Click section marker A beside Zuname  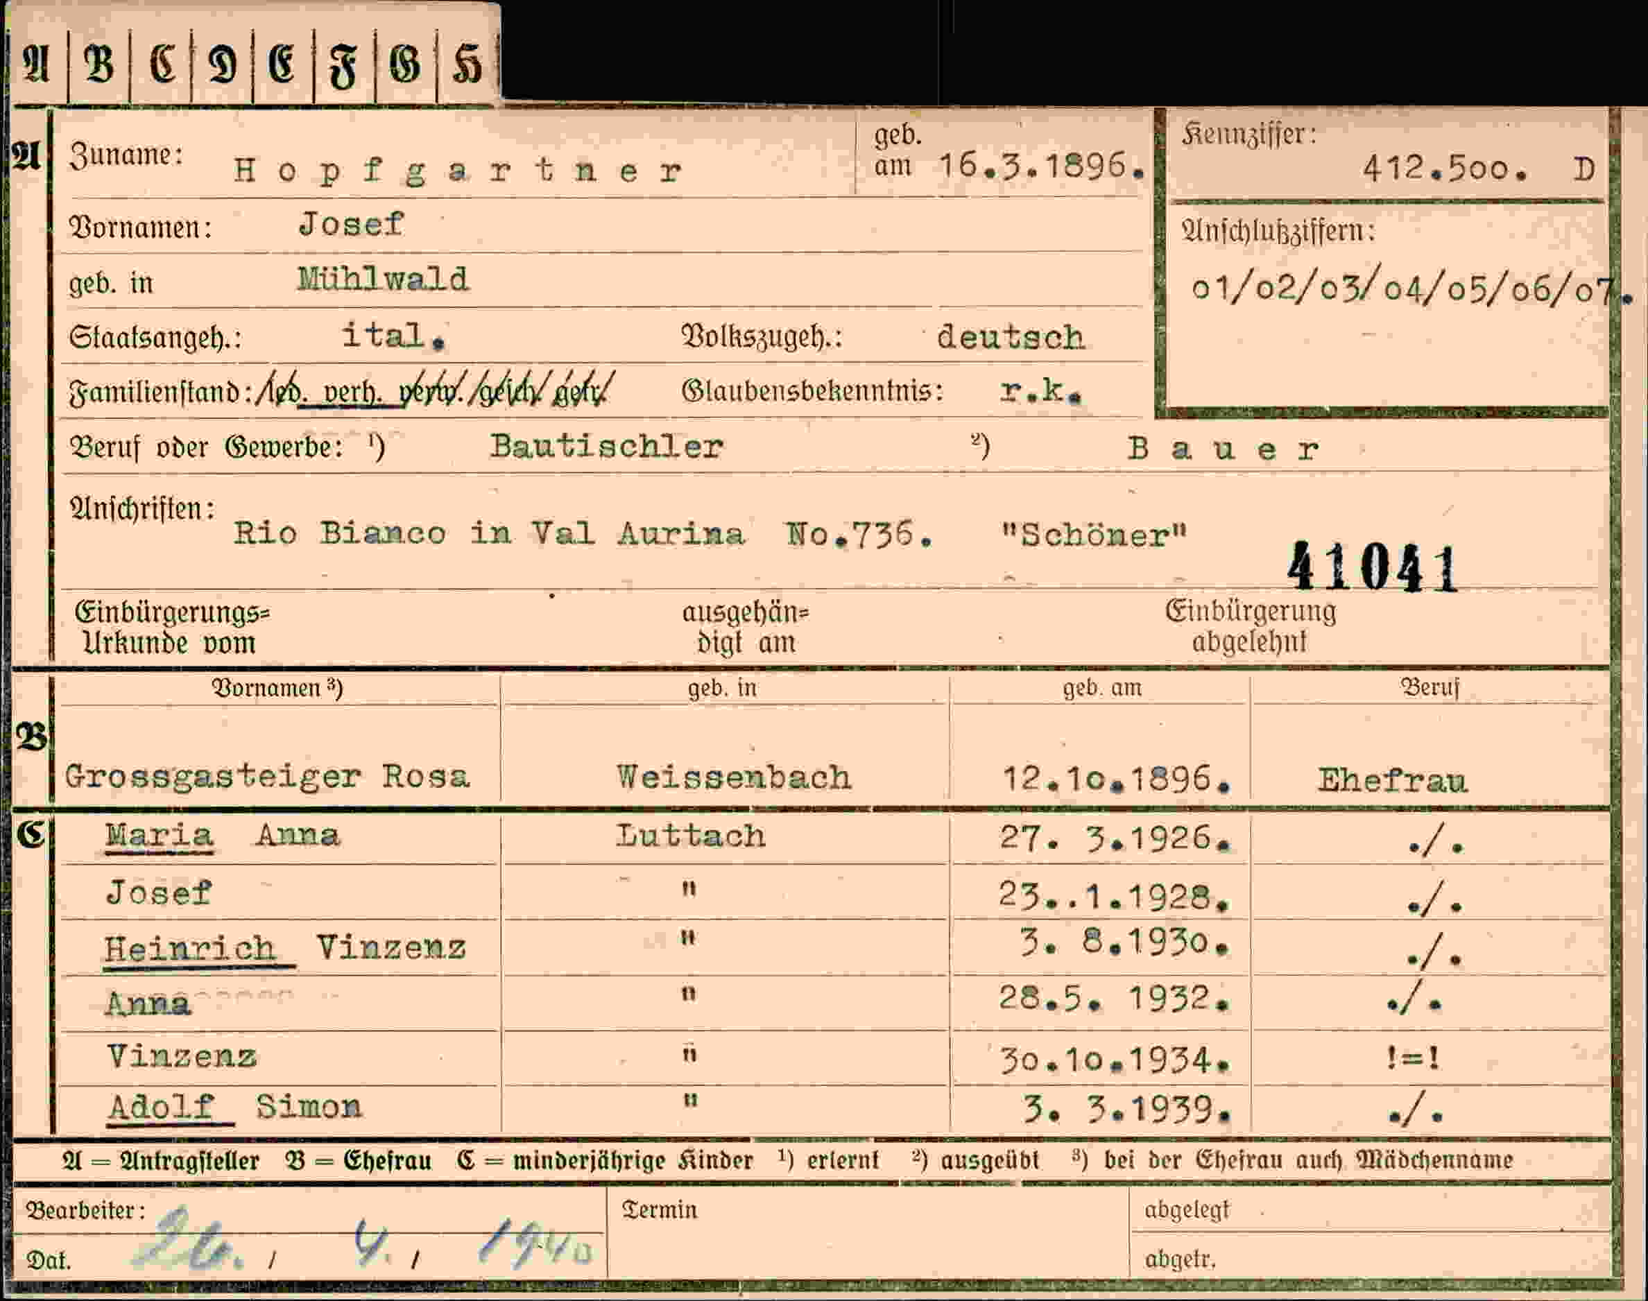click(x=26, y=155)
